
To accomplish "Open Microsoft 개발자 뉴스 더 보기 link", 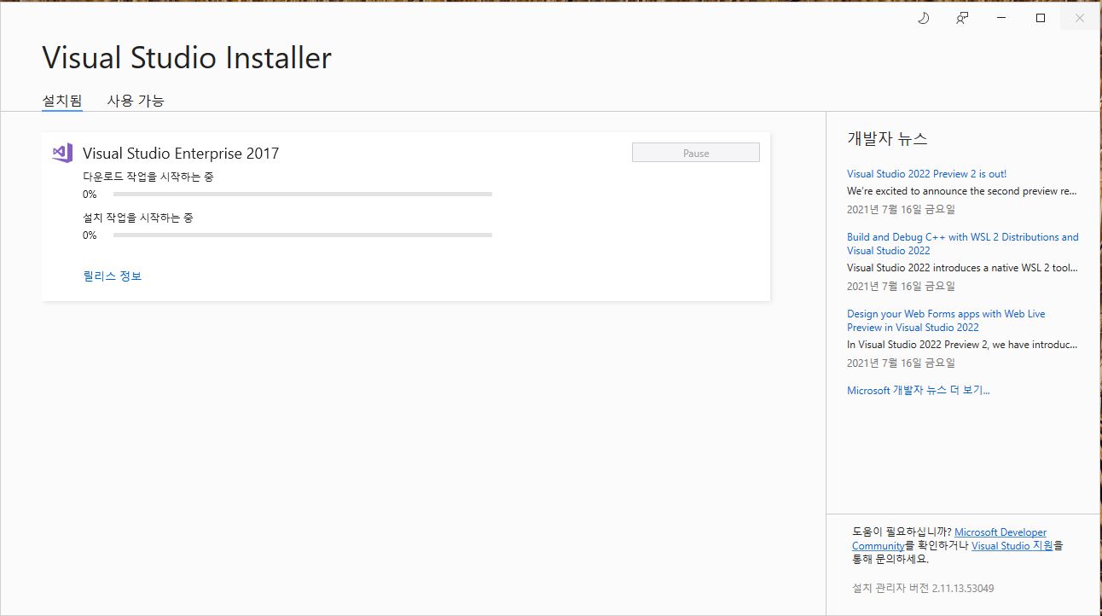I will point(919,390).
